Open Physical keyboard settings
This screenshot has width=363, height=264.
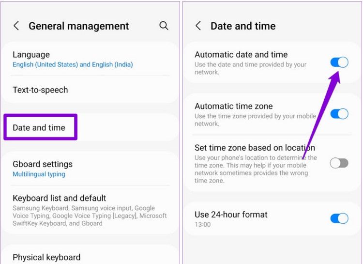(91, 255)
